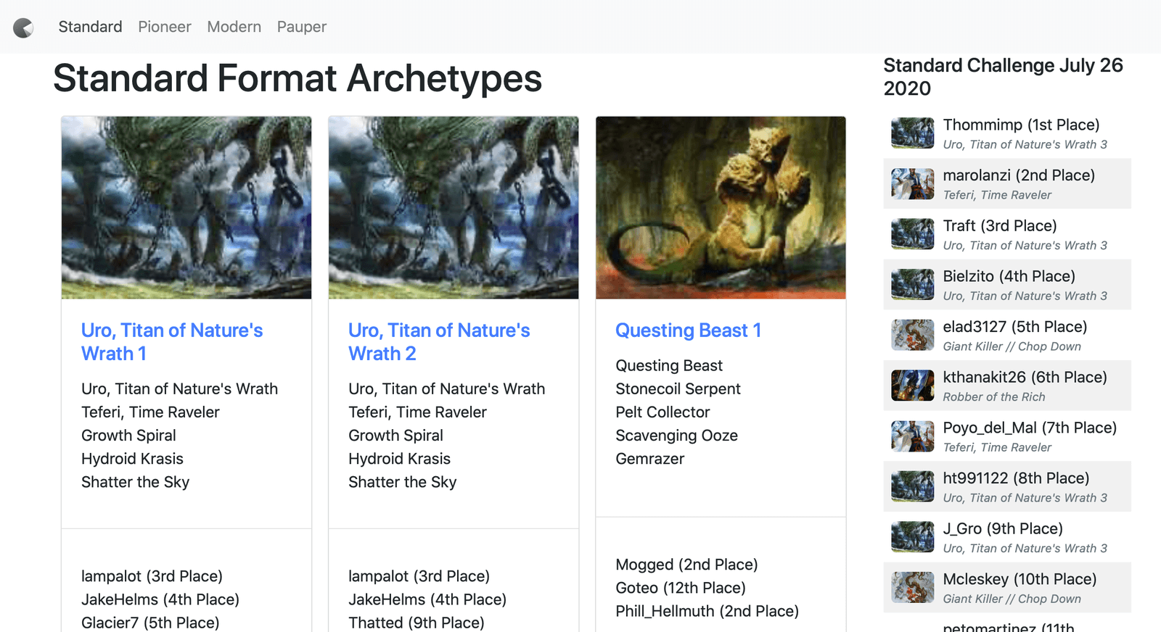
Task: Open the Uro, Titan of Nature's Wrath 1 link
Action: click(x=172, y=341)
